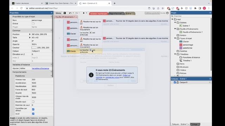This screenshot has height=126, width=225.
Task: Select the Scripts folder
Action: [x=183, y=35]
